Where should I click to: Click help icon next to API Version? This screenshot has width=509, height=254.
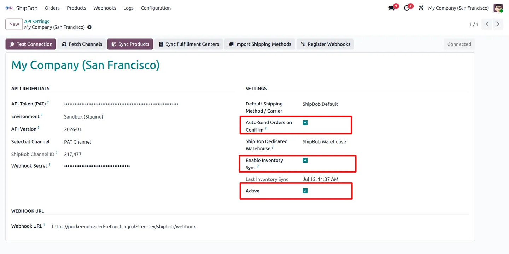[39, 128]
